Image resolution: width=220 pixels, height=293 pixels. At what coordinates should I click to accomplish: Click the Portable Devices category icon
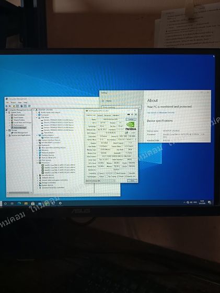[40, 155]
